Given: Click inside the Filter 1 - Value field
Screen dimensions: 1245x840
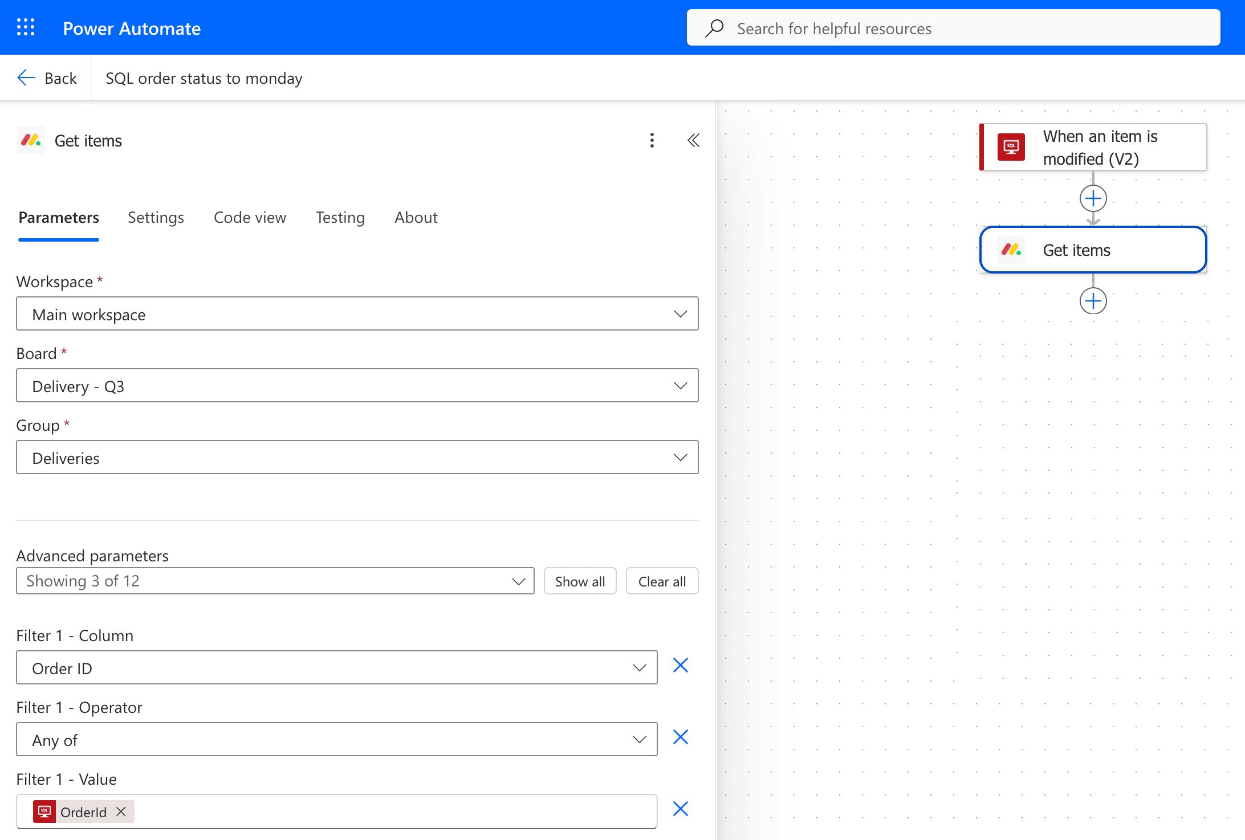Looking at the screenshot, I should 337,812.
